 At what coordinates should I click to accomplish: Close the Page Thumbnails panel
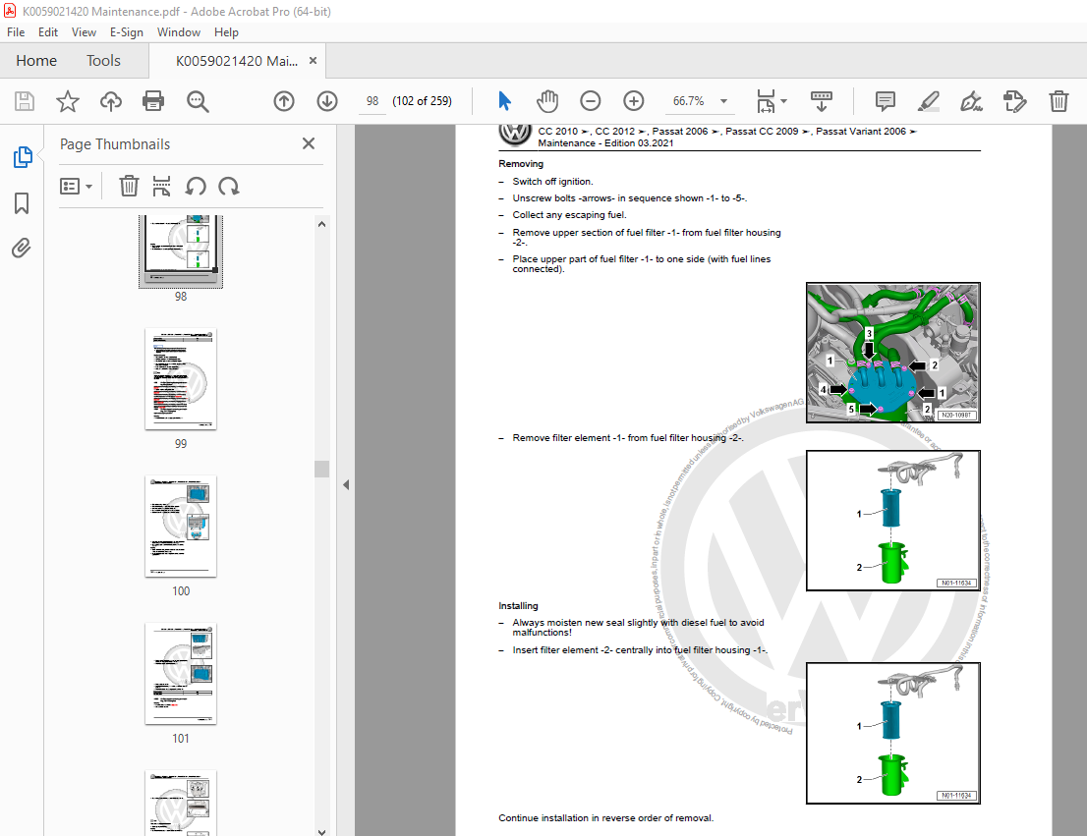309,143
